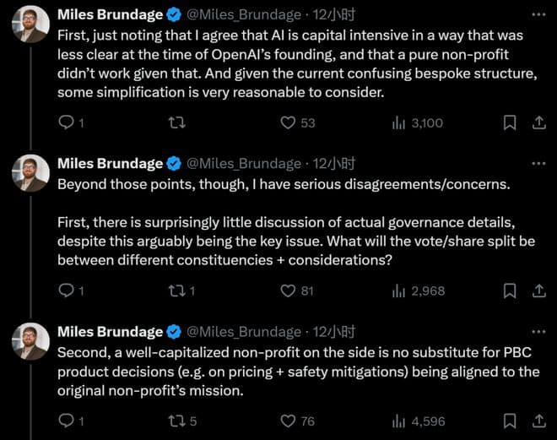Open more options menu on third tweet
Viewport: 557px width, 440px height.
point(538,331)
